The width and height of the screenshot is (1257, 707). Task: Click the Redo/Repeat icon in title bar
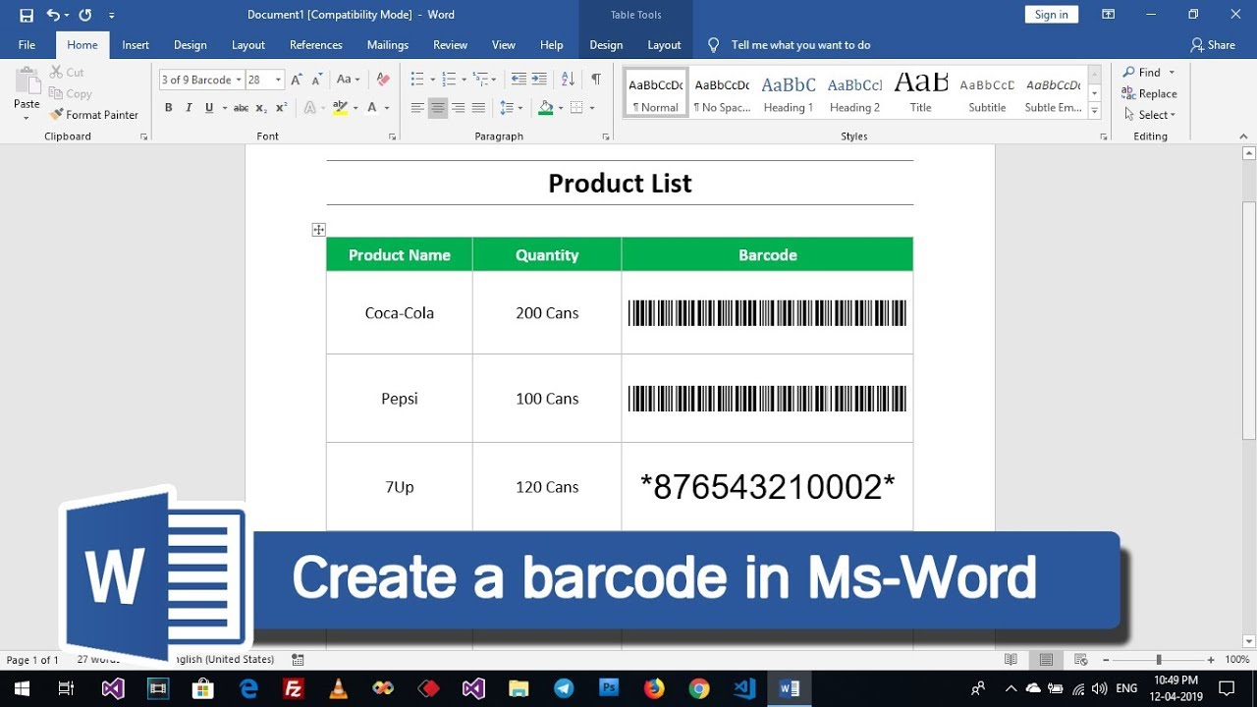(84, 15)
